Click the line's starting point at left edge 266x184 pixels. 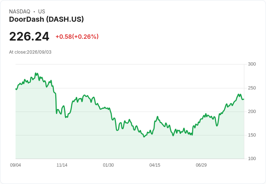click(x=16, y=89)
